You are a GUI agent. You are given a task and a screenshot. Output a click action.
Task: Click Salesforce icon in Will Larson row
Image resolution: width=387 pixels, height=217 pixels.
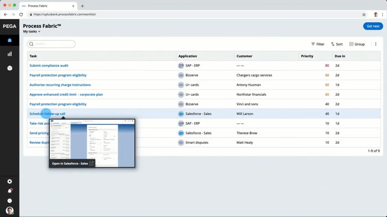181,114
